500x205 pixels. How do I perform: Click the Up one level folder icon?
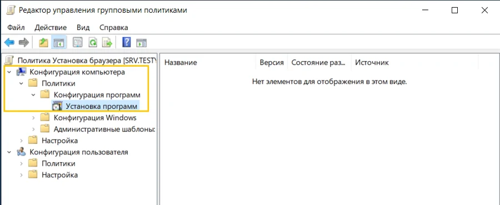coord(43,42)
